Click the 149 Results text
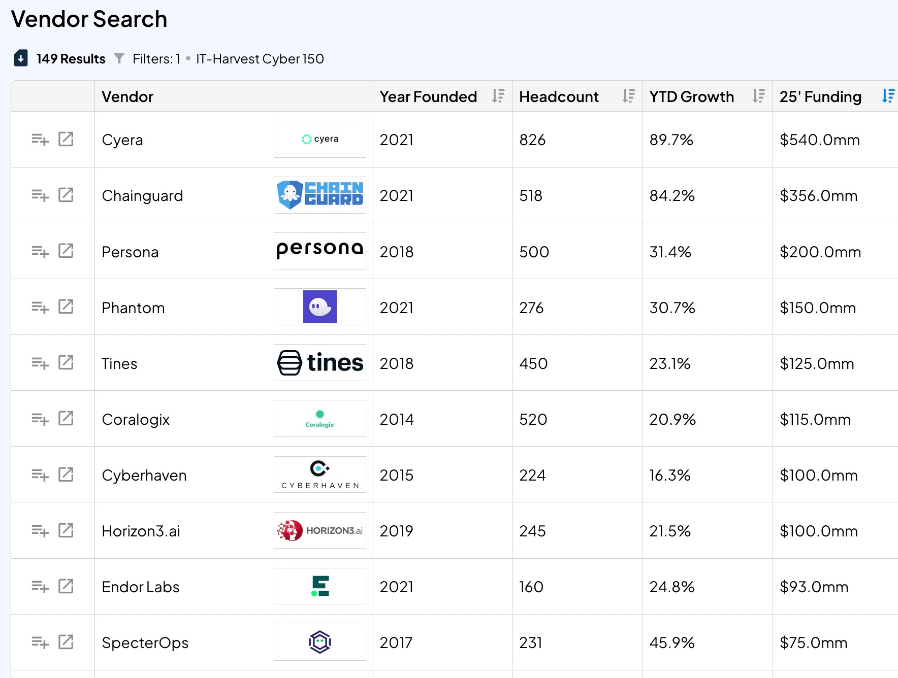The width and height of the screenshot is (898, 678). coord(71,59)
